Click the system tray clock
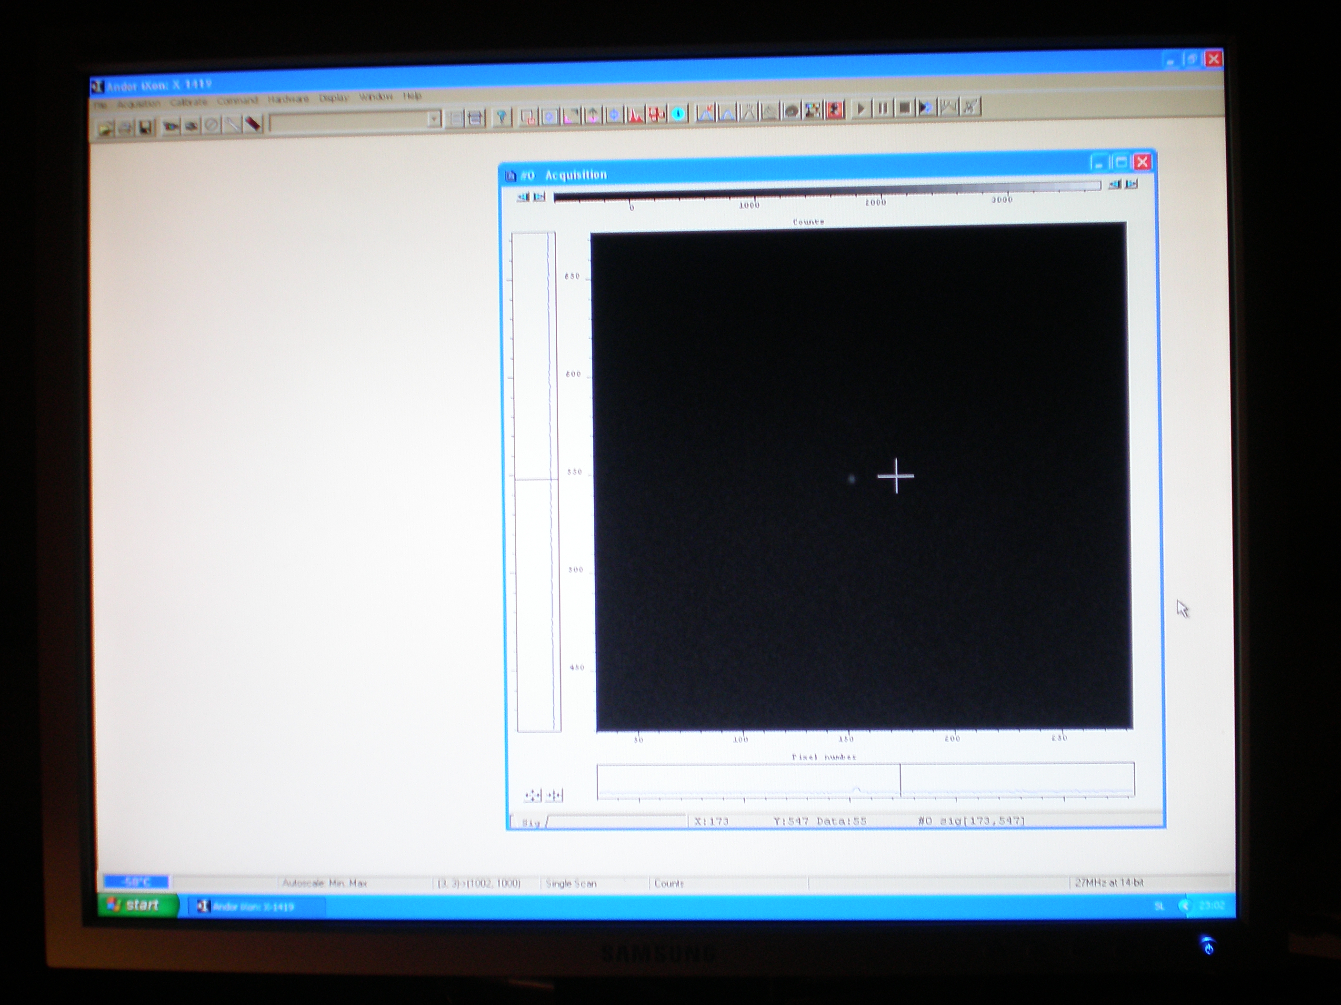This screenshot has height=1005, width=1341. point(1212,906)
